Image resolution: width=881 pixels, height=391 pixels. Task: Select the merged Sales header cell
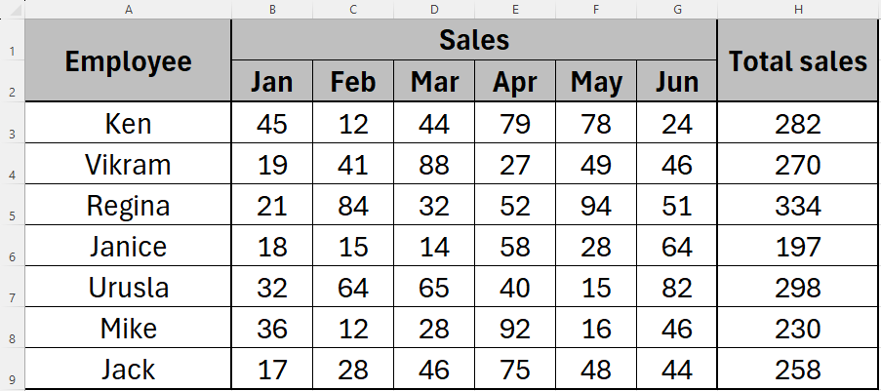474,40
